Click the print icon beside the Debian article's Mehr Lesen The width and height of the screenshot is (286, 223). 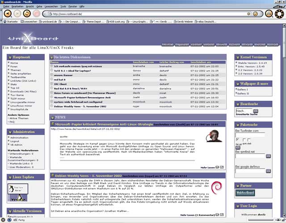click(217, 215)
